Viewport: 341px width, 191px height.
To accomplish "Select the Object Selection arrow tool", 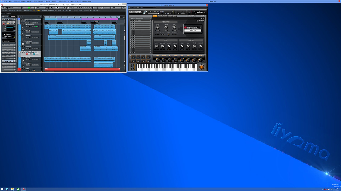I will coord(68,8).
